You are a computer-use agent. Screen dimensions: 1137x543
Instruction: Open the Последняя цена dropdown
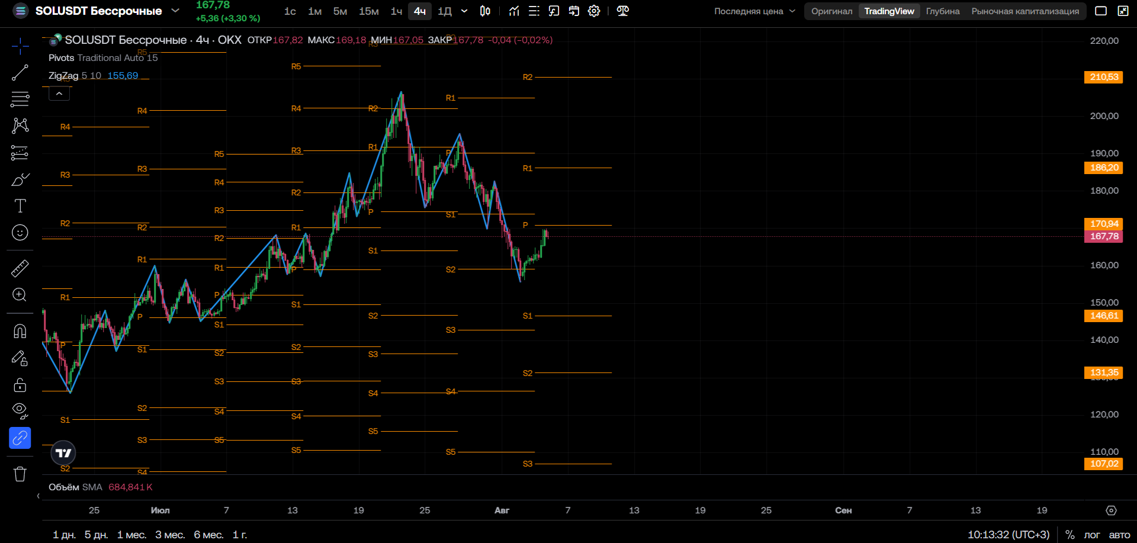click(754, 11)
